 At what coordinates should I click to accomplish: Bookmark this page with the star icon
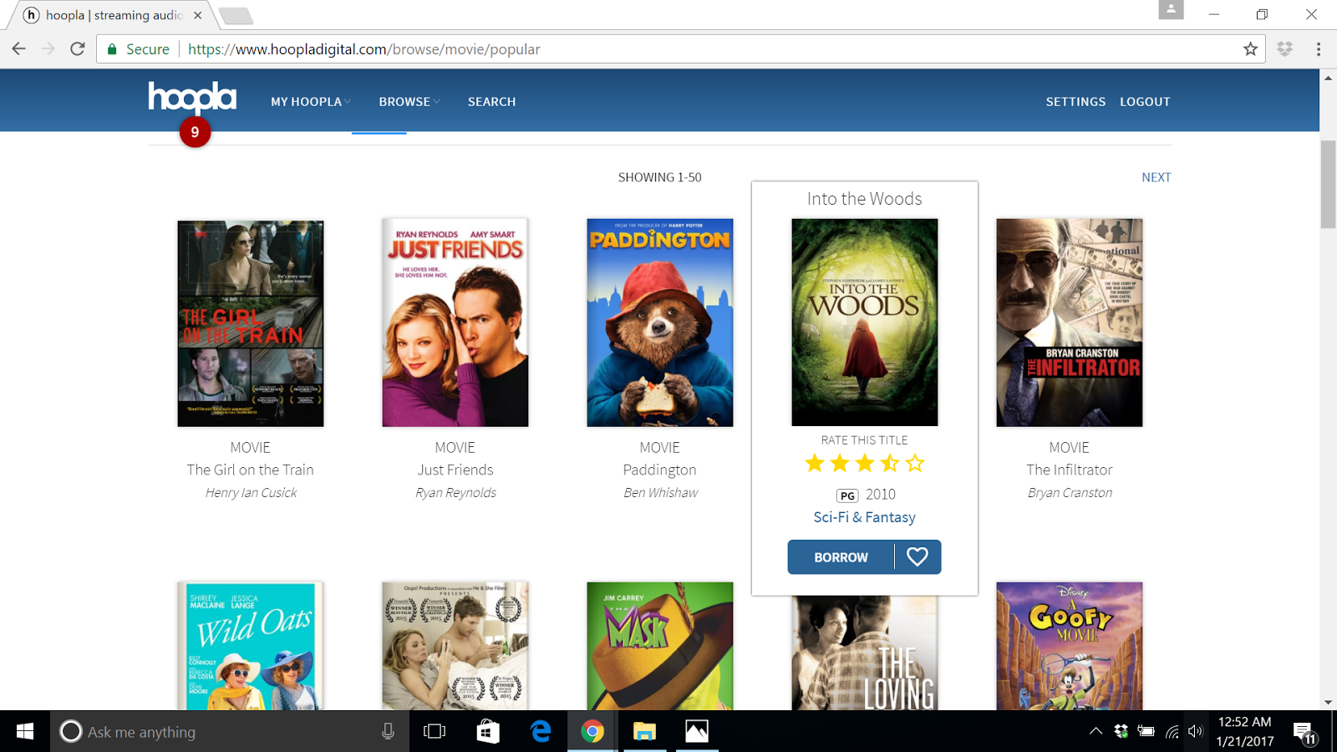(x=1250, y=49)
